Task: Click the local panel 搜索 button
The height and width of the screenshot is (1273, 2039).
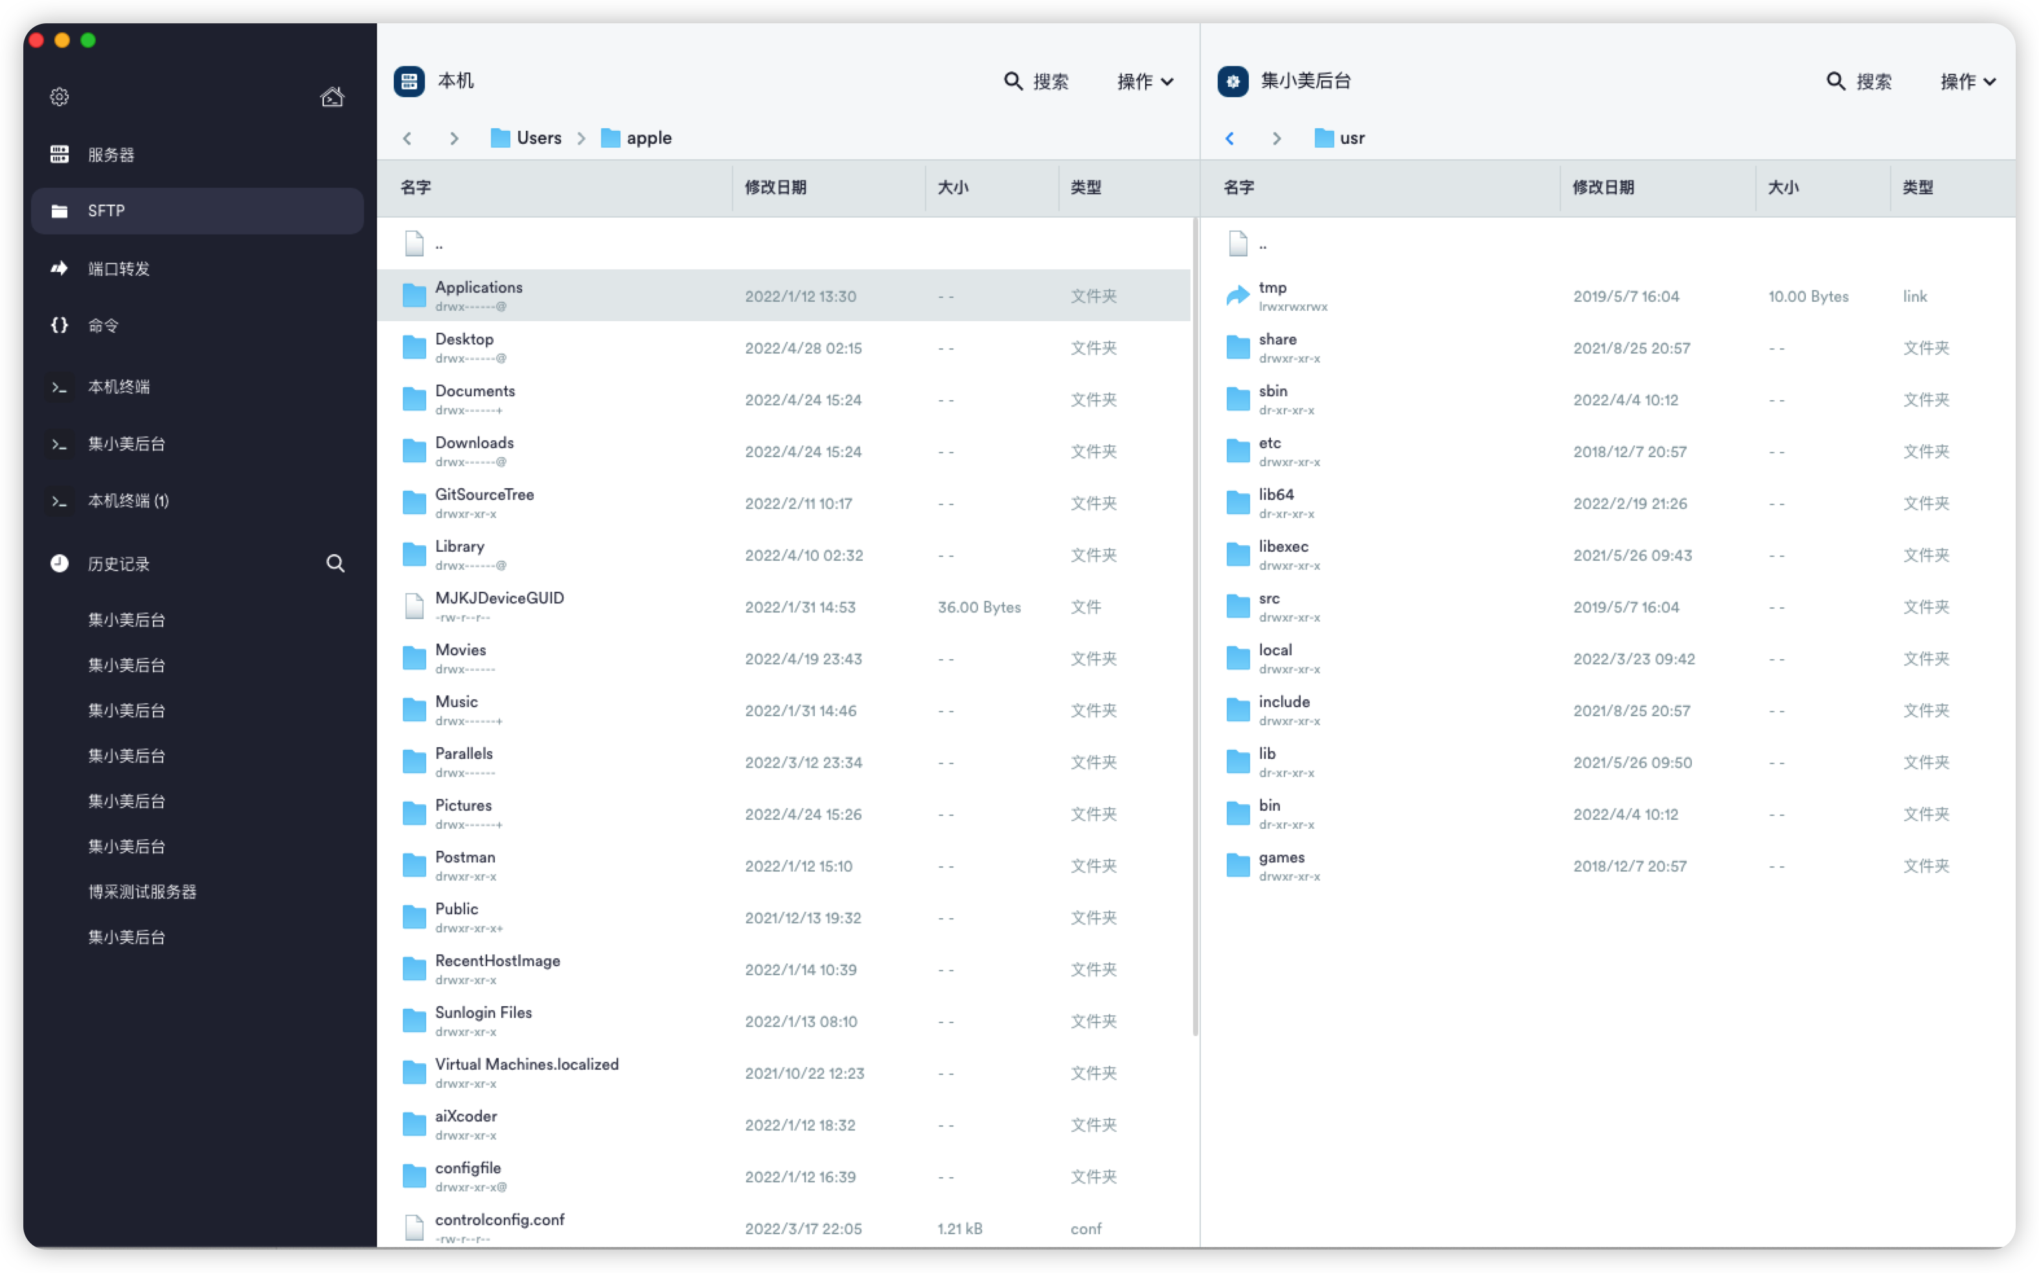Action: (x=1036, y=82)
